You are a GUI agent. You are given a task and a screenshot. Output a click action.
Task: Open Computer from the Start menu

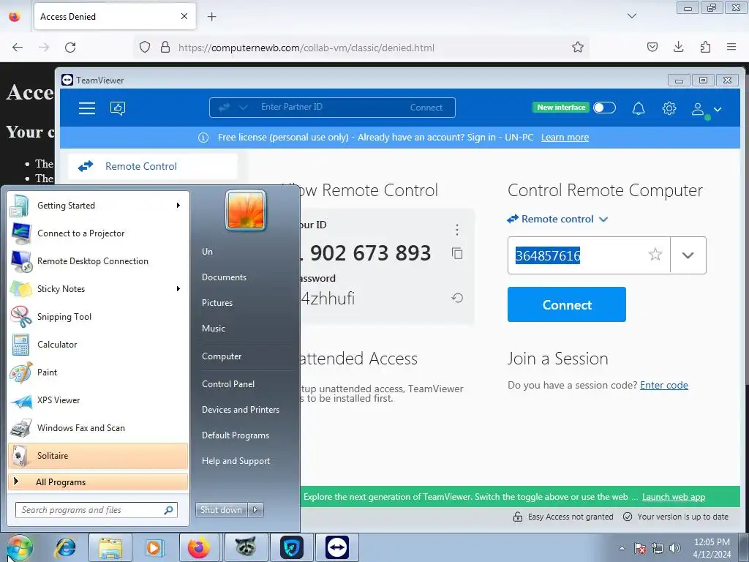tap(222, 356)
